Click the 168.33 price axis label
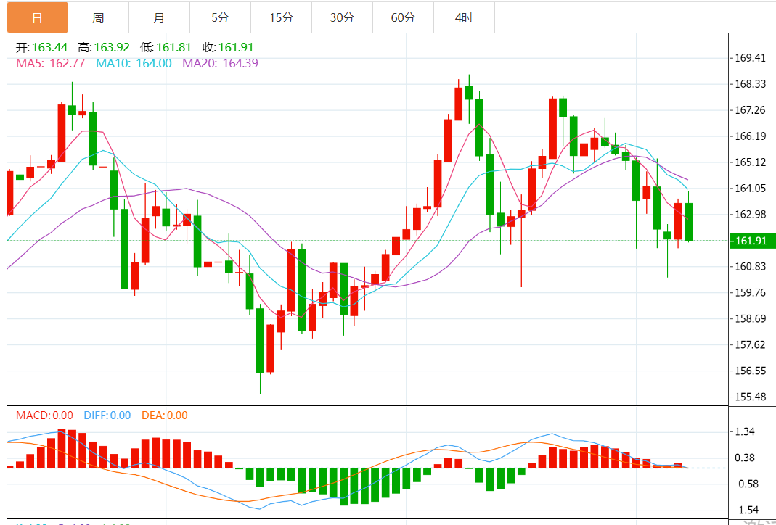The height and width of the screenshot is (525, 776). pos(751,84)
